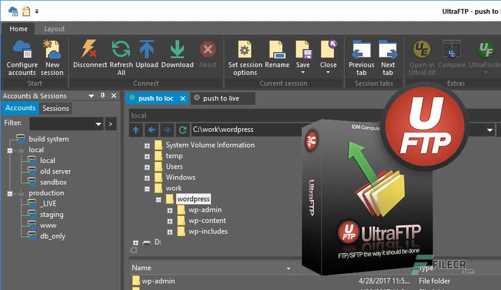501x290 pixels.
Task: Select the _LIVE production account
Action: 49,204
